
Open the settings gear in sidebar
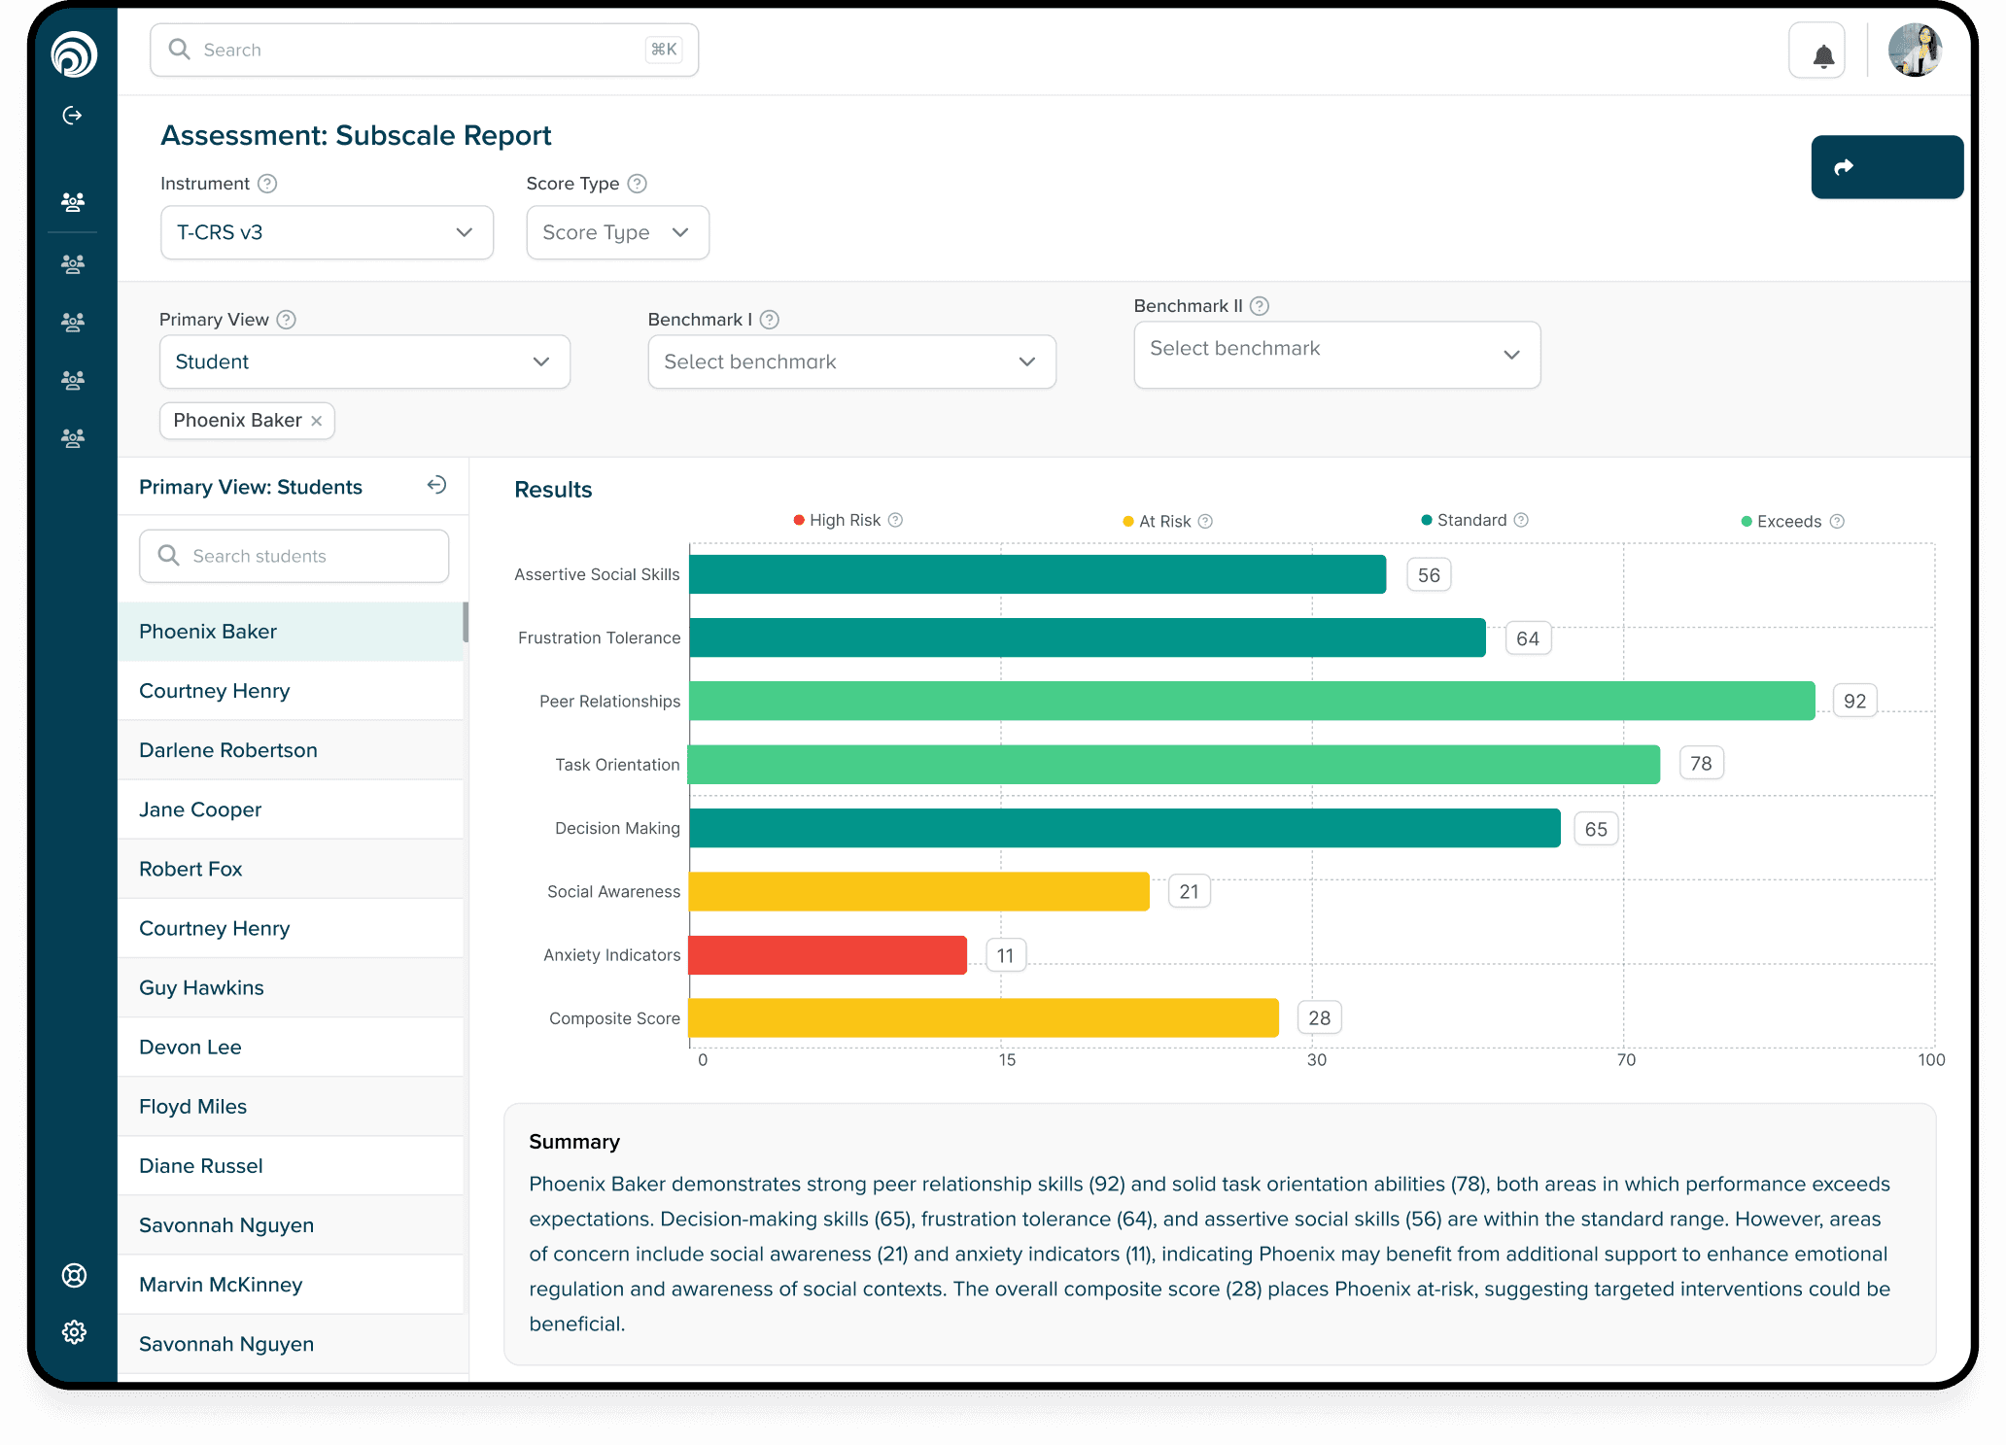pyautogui.click(x=74, y=1331)
